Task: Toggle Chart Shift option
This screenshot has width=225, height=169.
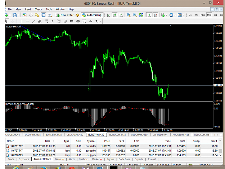Action: click(156, 15)
